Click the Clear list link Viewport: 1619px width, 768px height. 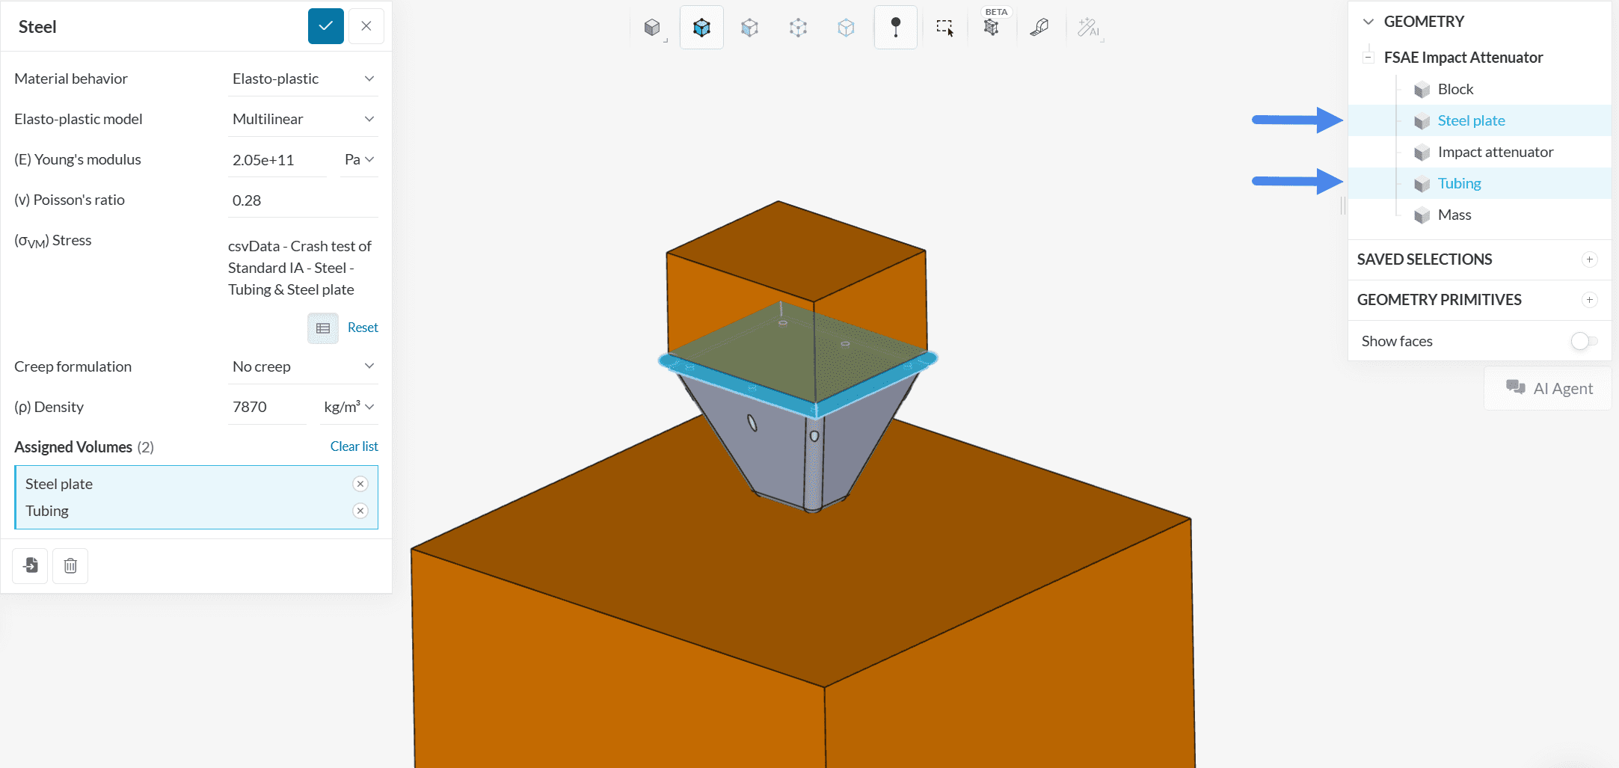click(354, 446)
